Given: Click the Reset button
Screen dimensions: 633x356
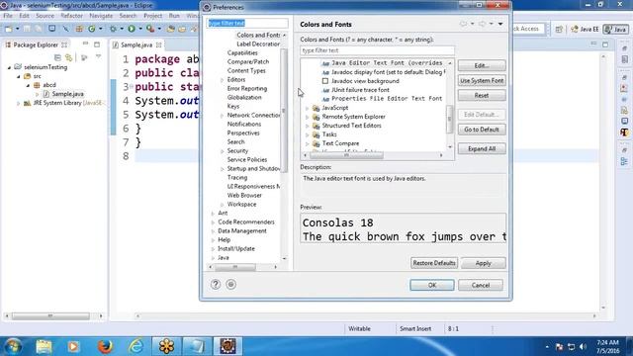Looking at the screenshot, I should [x=482, y=95].
